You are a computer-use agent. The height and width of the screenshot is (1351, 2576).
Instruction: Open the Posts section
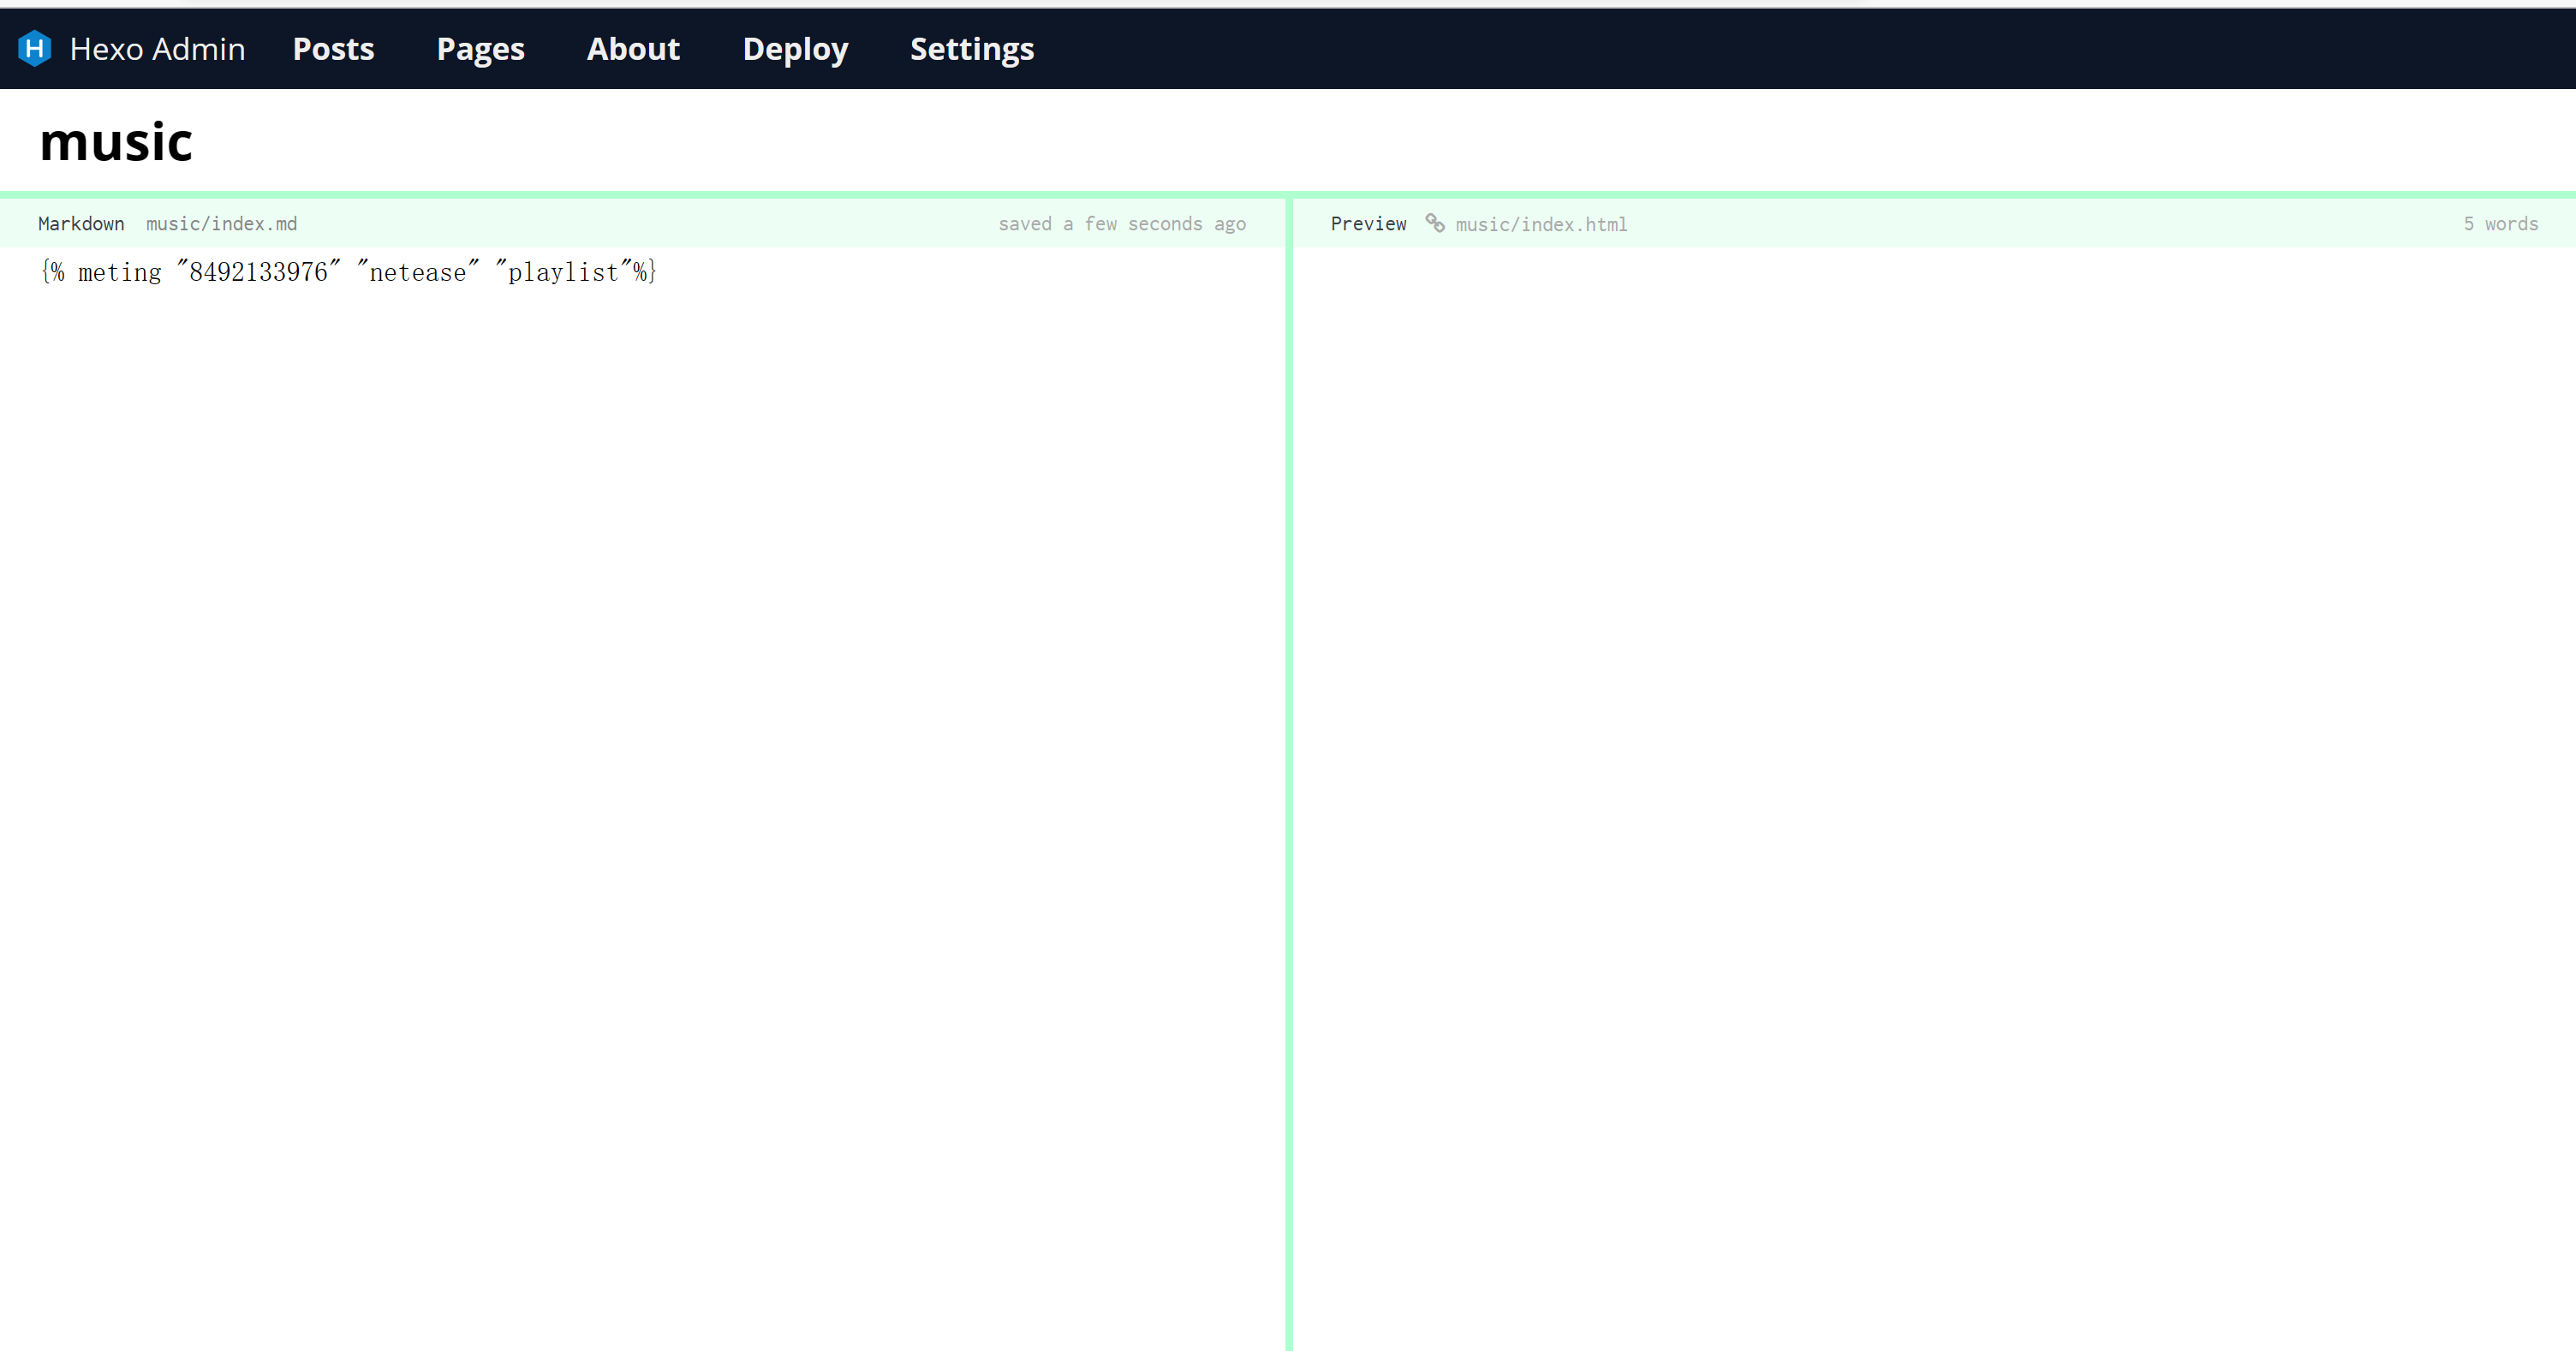(333, 49)
